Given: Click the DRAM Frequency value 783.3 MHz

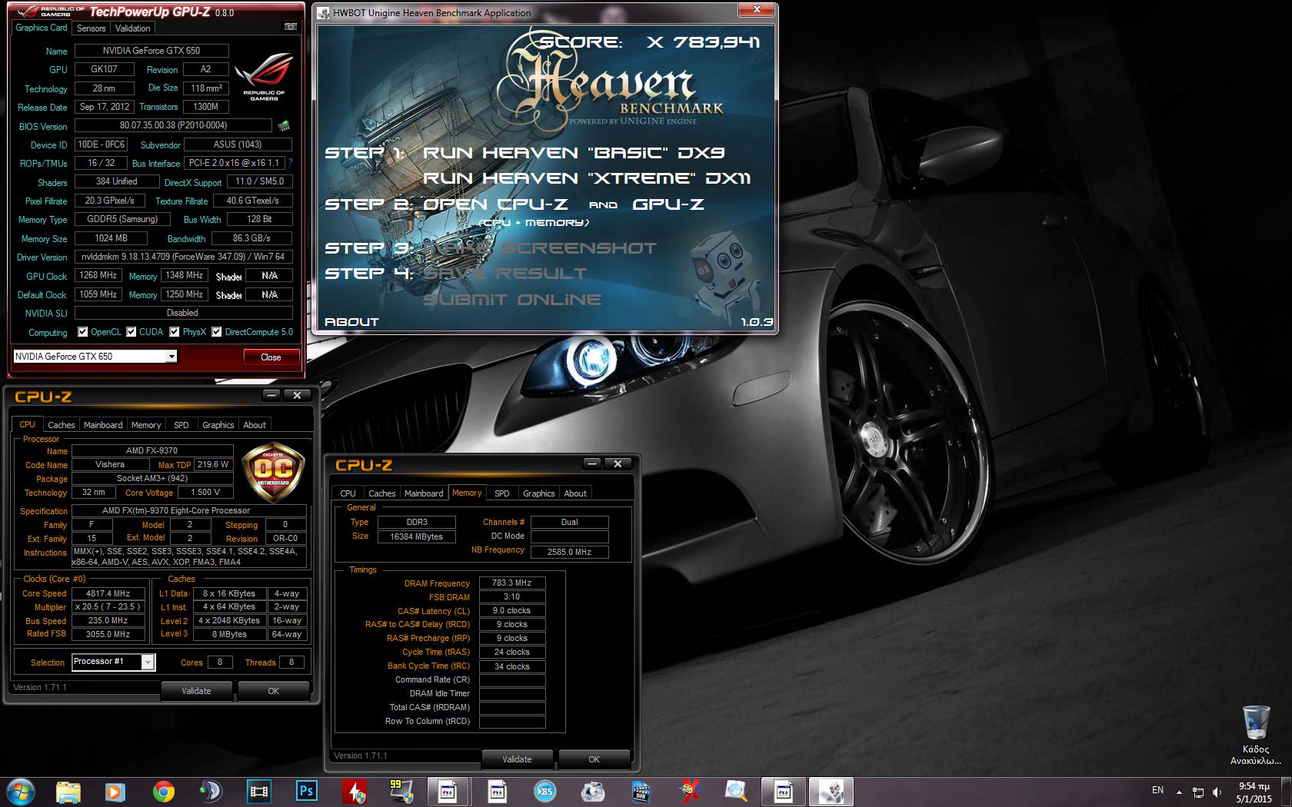Looking at the screenshot, I should [x=512, y=583].
